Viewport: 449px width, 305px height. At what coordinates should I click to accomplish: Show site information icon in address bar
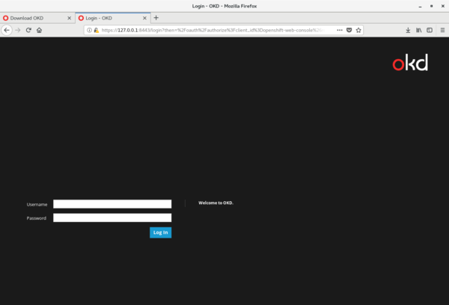[x=89, y=30]
